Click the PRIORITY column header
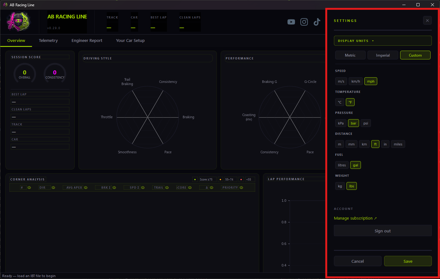Screen dimensions: 440x279 pos(230,188)
